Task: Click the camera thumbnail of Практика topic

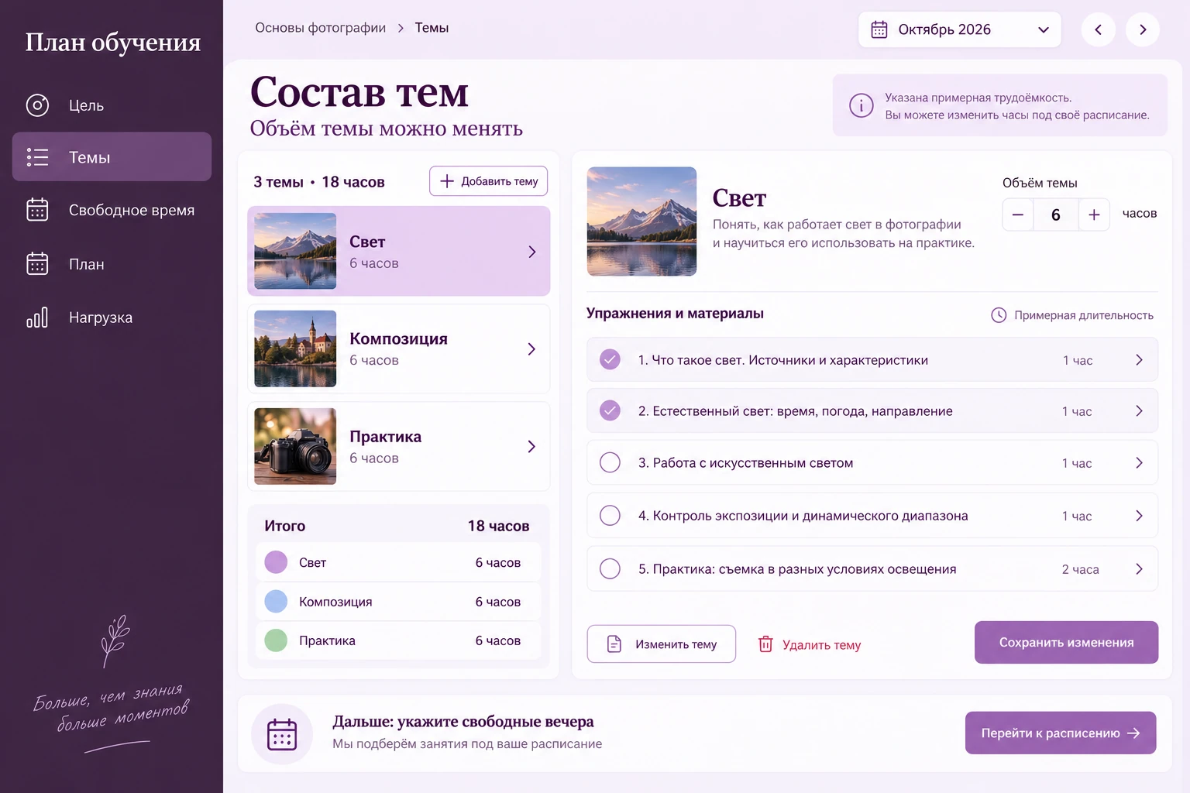Action: [295, 446]
